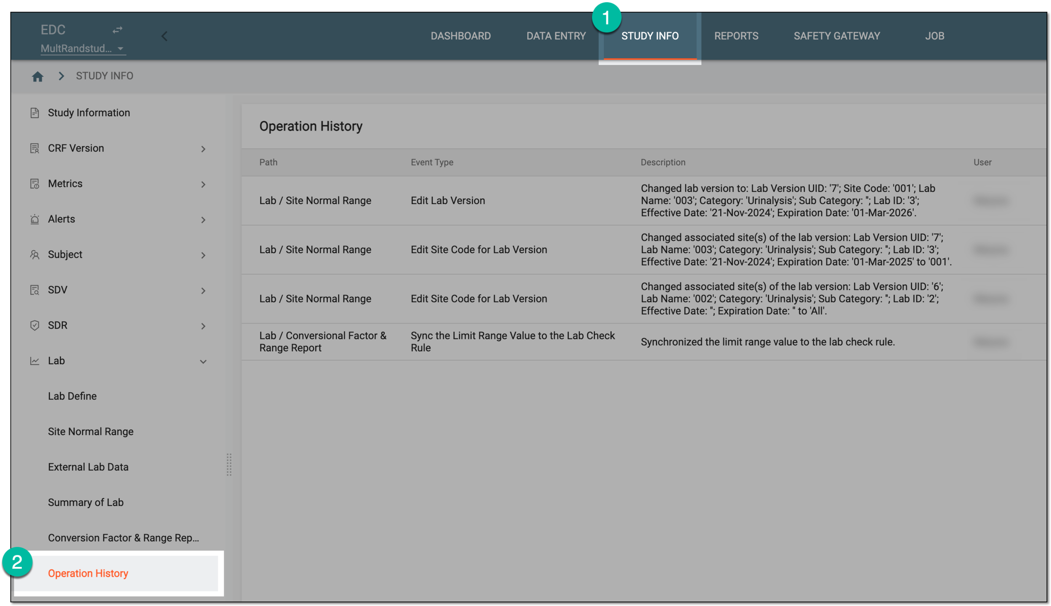Click description starting 'Changed lab version to'
The width and height of the screenshot is (1051, 606).
pyautogui.click(x=787, y=200)
